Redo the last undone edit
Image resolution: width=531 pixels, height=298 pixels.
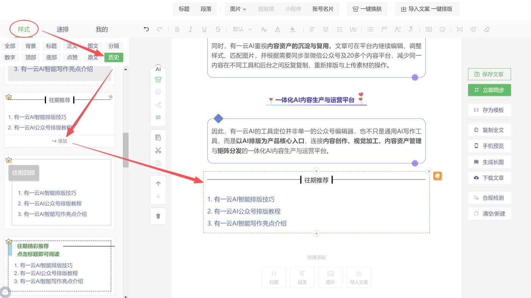pyautogui.click(x=160, y=29)
